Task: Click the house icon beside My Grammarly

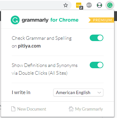Action: pyautogui.click(x=71, y=109)
